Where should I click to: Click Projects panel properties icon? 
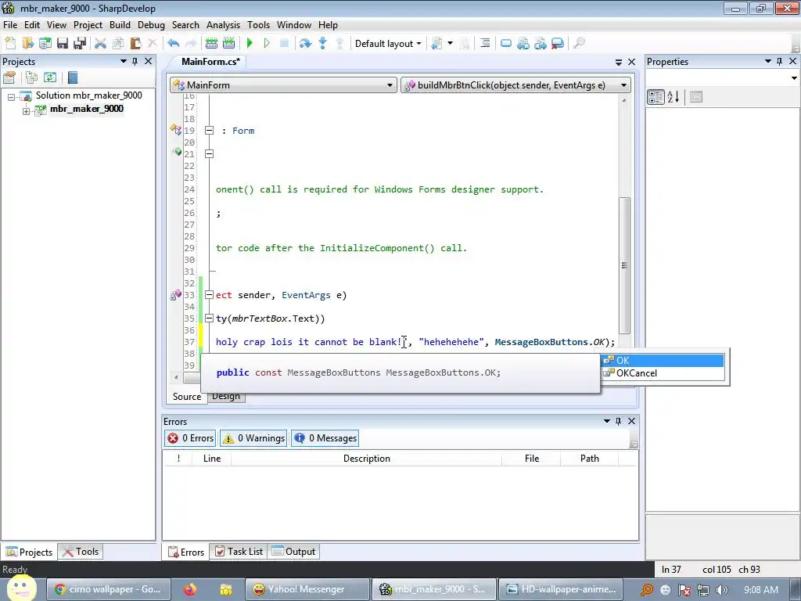click(9, 77)
